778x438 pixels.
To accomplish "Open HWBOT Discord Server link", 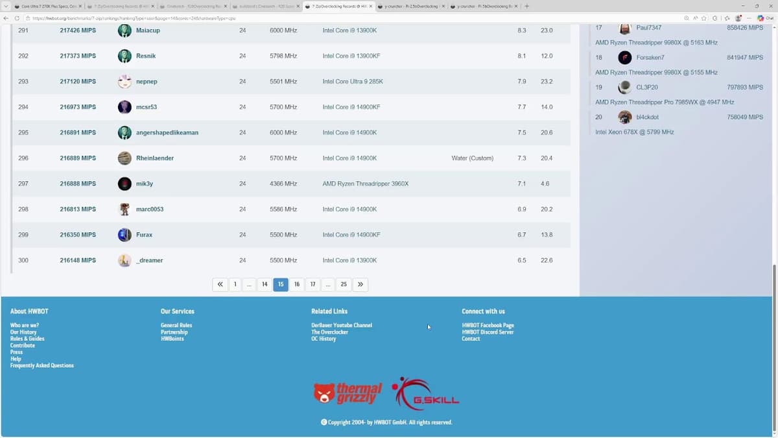I will (x=488, y=332).
